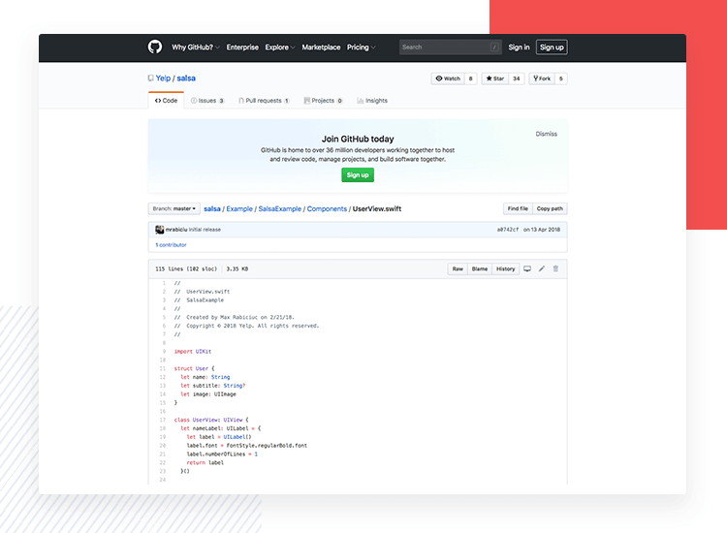Open commit hash a0742cf

508,230
